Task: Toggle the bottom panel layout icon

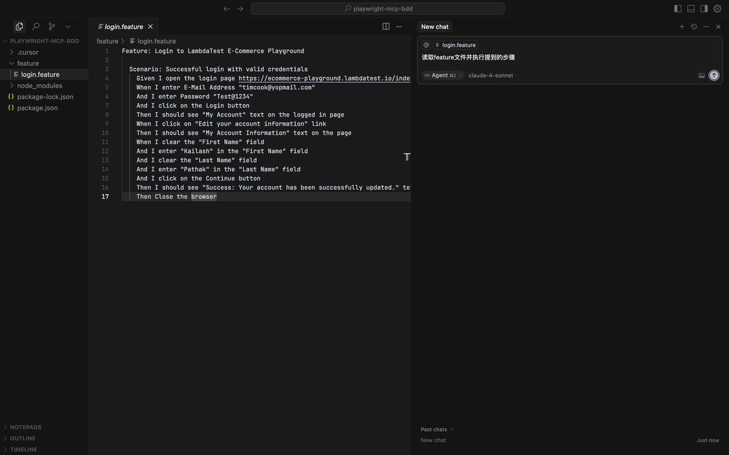Action: tap(691, 9)
